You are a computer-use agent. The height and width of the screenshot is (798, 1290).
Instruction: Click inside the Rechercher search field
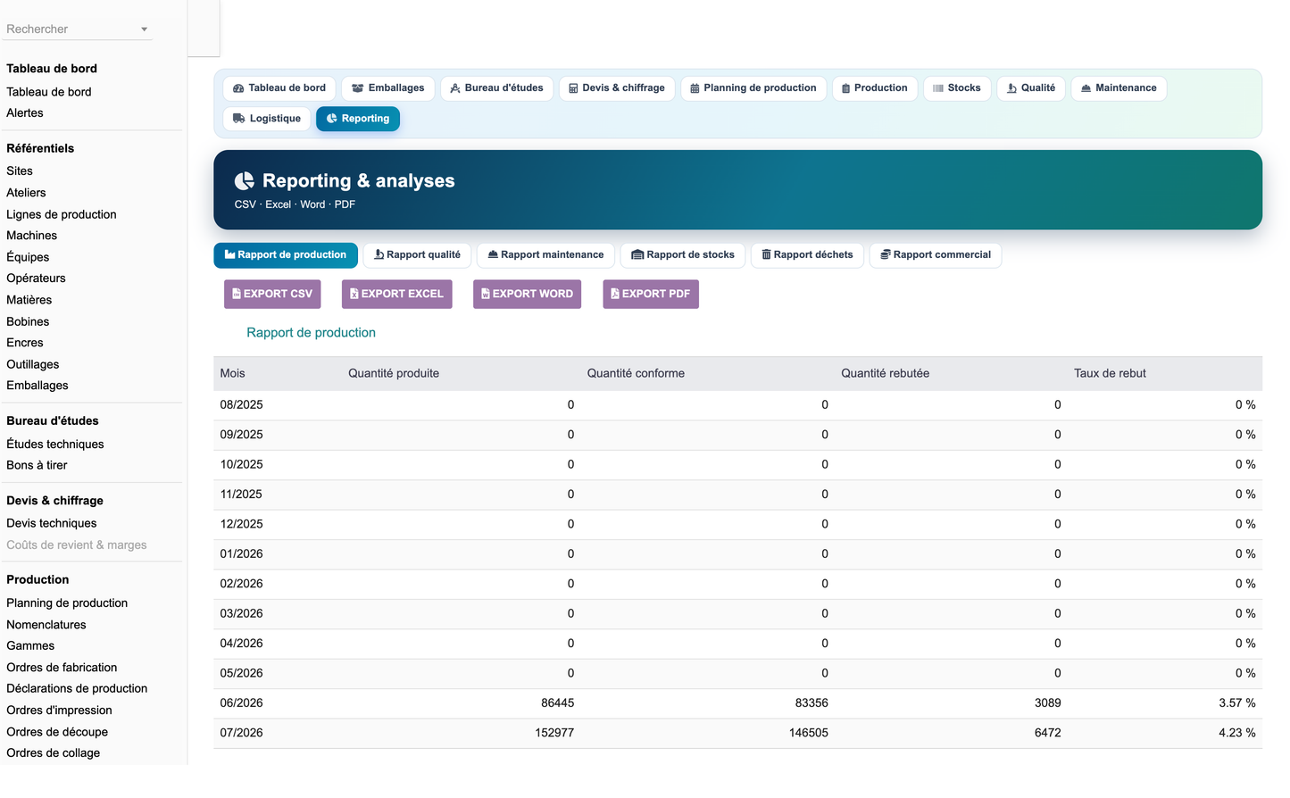(x=71, y=29)
